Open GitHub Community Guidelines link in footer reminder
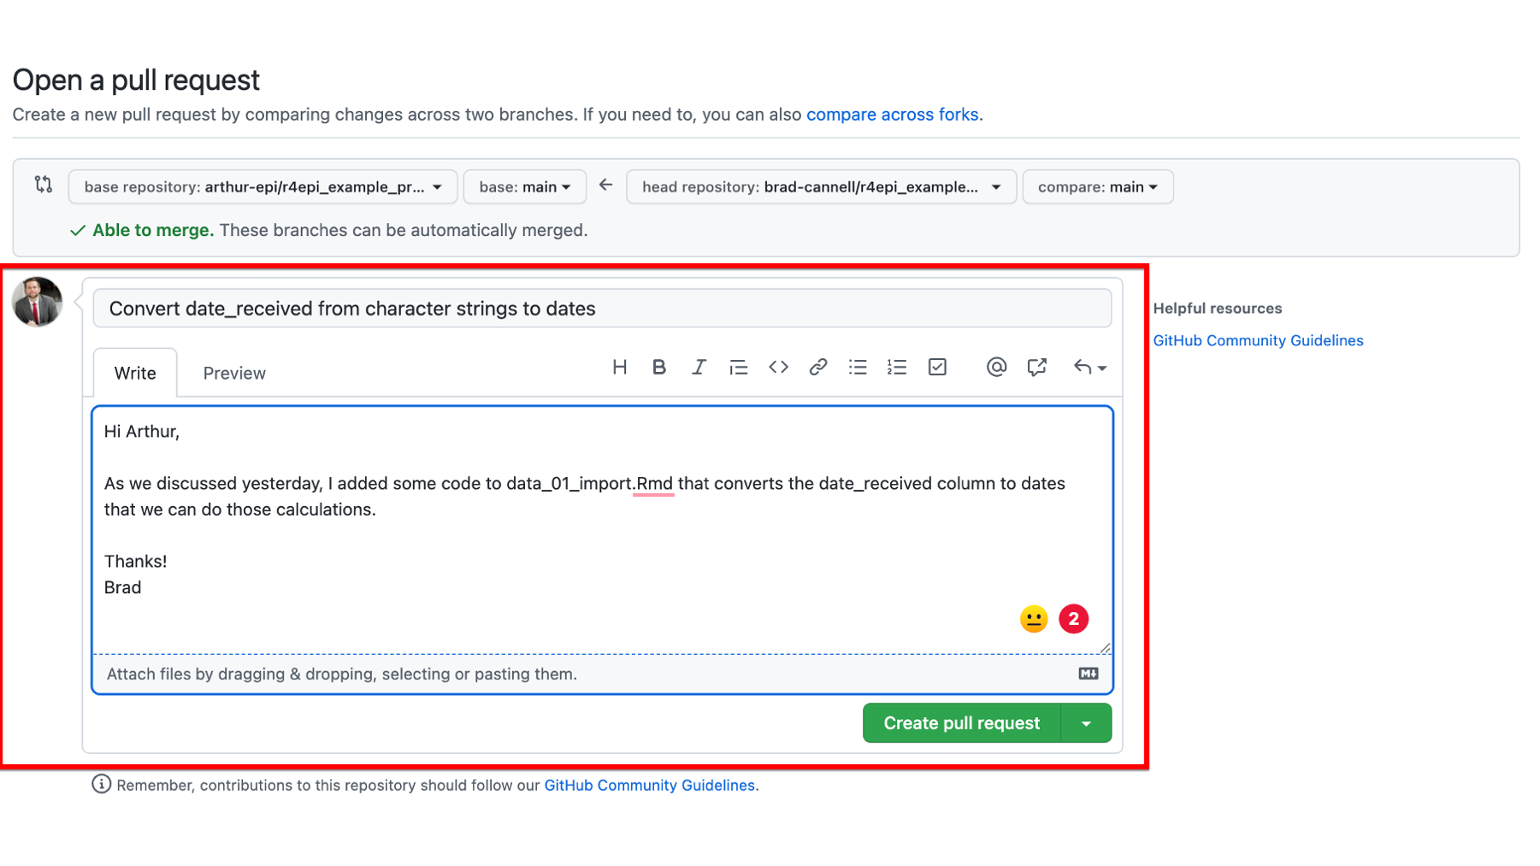 pos(649,785)
